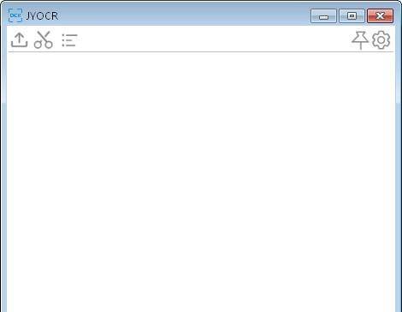Open settings via the gear icon
The height and width of the screenshot is (312, 402).
tap(381, 40)
